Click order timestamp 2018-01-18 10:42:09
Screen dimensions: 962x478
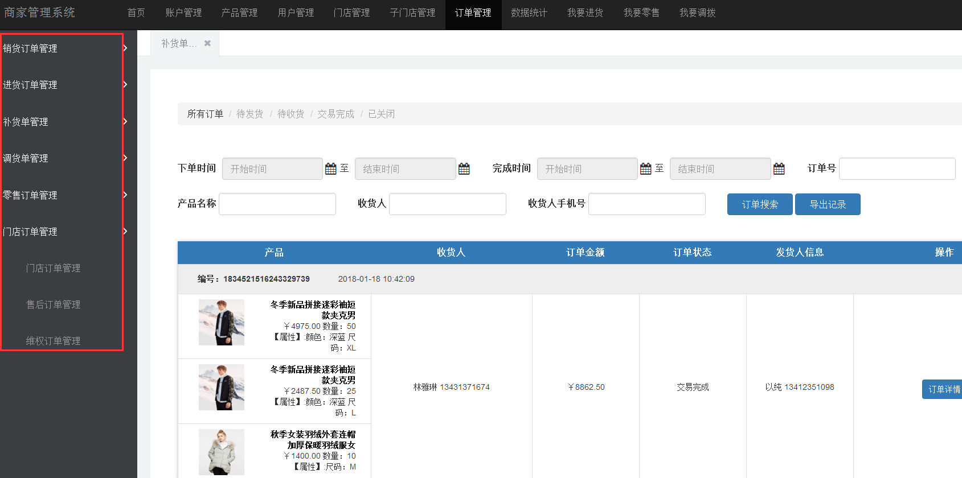coord(376,279)
